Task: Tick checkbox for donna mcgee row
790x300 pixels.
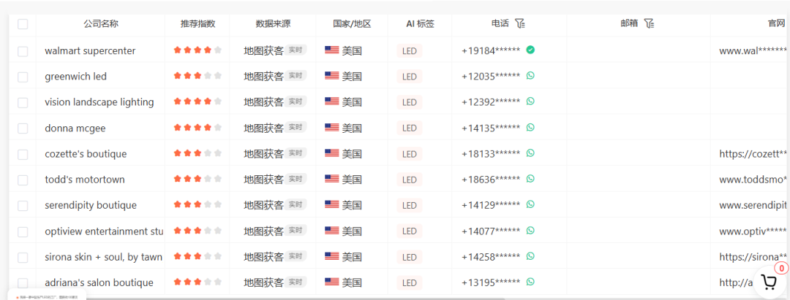Action: tap(23, 128)
